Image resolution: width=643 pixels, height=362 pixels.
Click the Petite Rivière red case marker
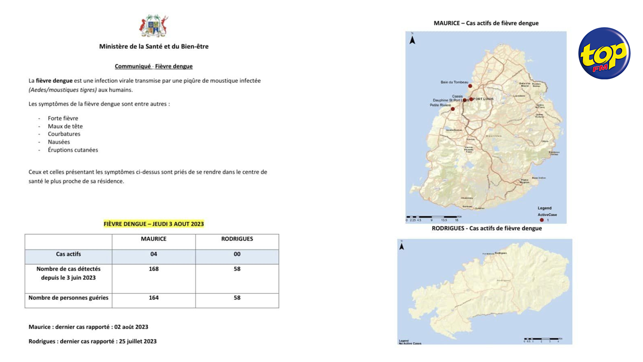point(453,109)
